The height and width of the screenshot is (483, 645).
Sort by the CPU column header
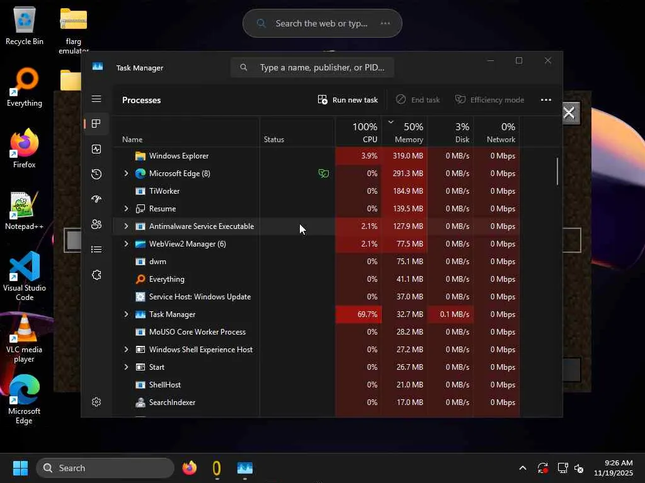coord(358,132)
